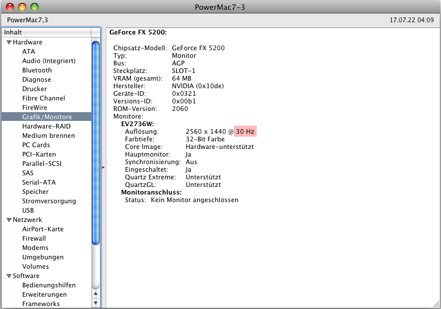The height and width of the screenshot is (309, 441).
Task: Minimize the window with yellow button
Action: tap(22, 7)
